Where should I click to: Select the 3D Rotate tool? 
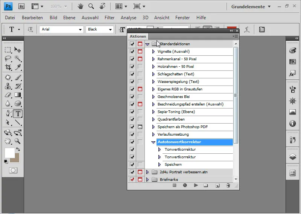coord(8,133)
